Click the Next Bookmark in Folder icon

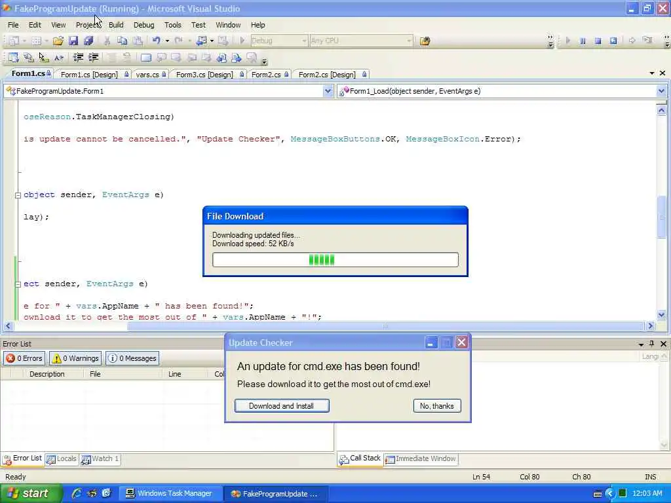[237, 58]
